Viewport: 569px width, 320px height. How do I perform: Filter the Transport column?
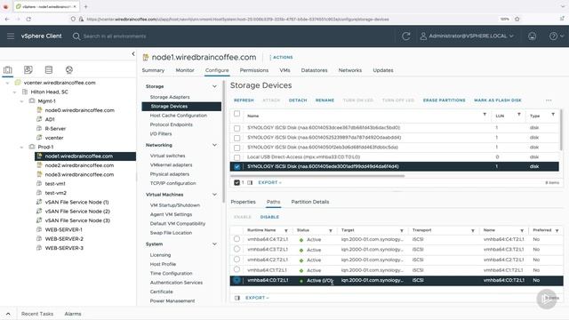(473, 231)
